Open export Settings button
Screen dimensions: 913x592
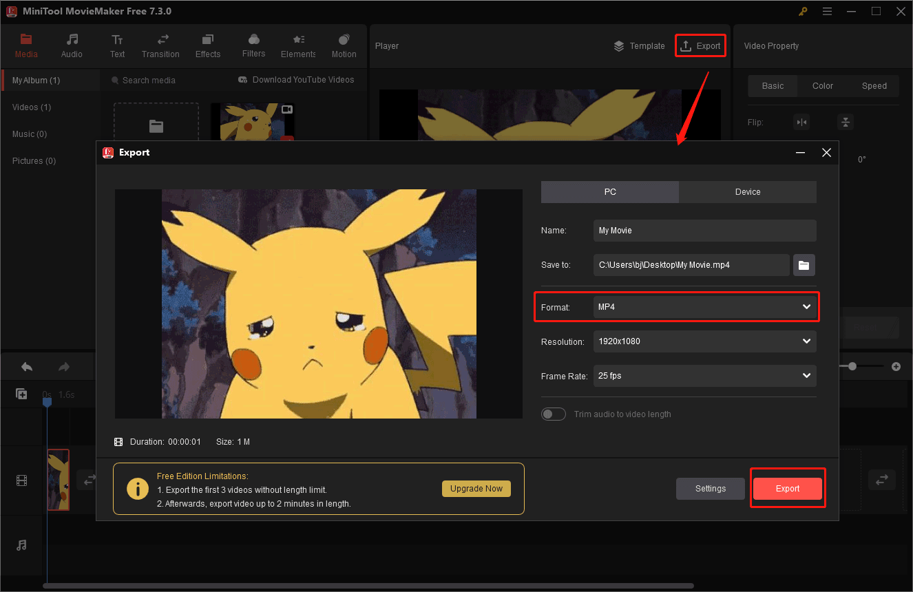tap(711, 489)
